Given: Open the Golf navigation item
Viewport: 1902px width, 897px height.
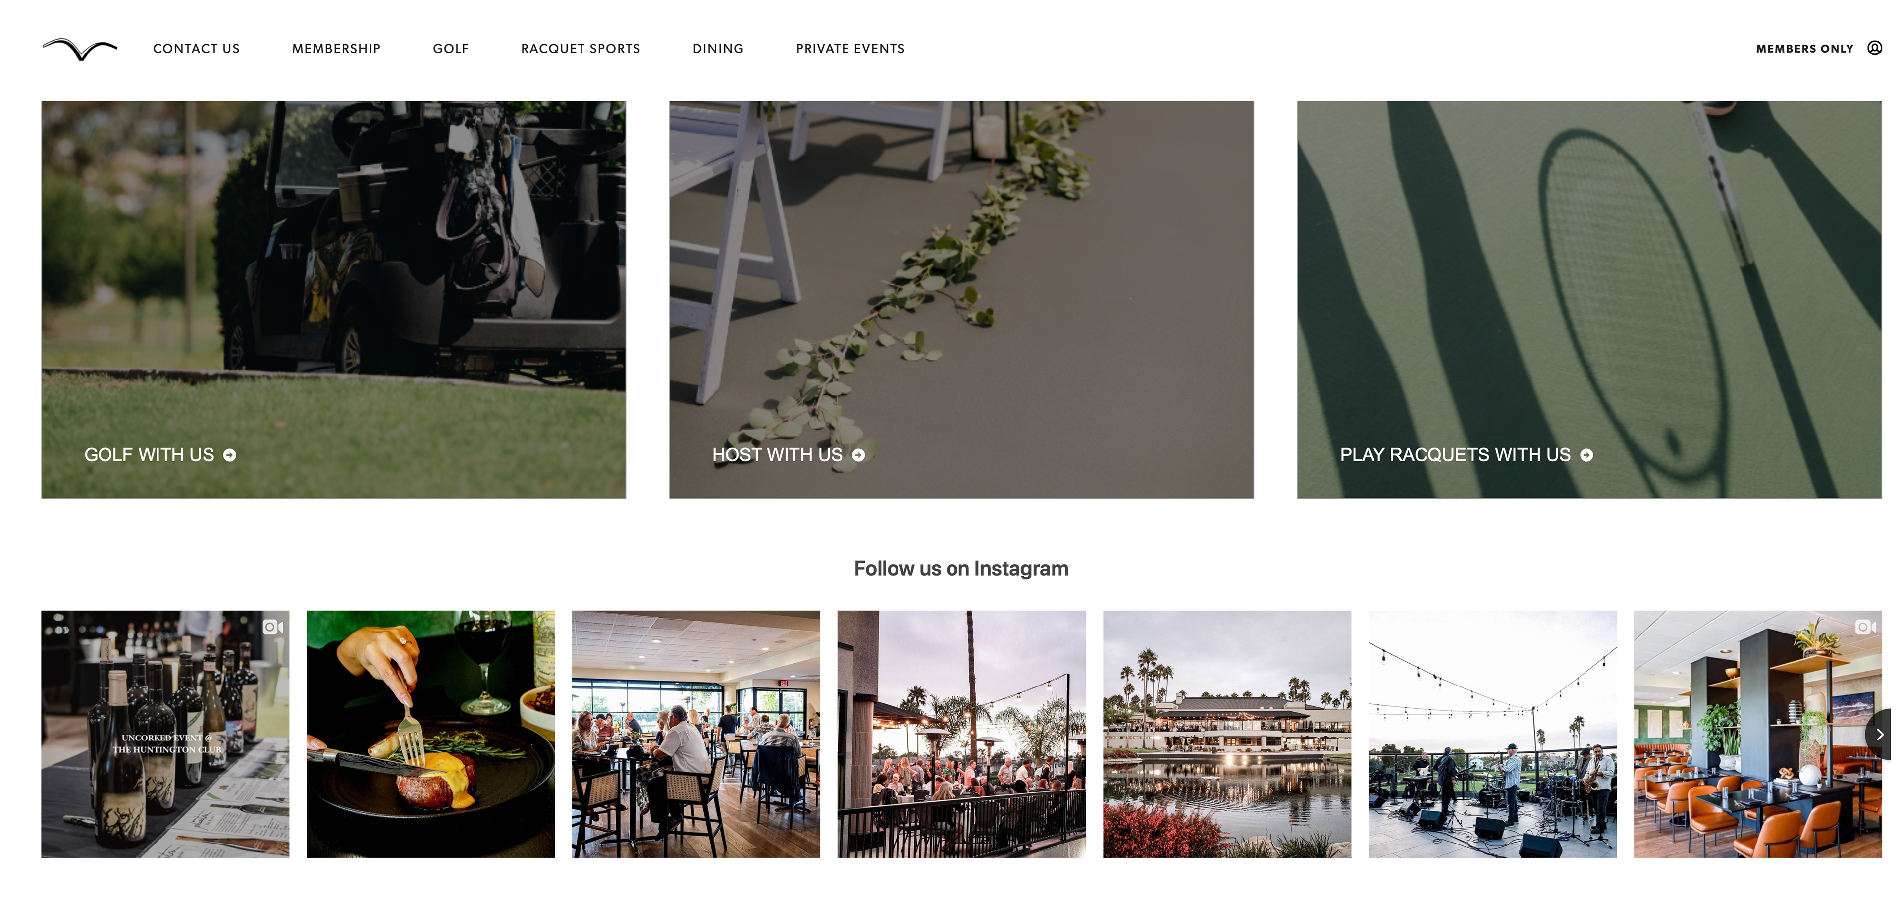Looking at the screenshot, I should (x=450, y=49).
